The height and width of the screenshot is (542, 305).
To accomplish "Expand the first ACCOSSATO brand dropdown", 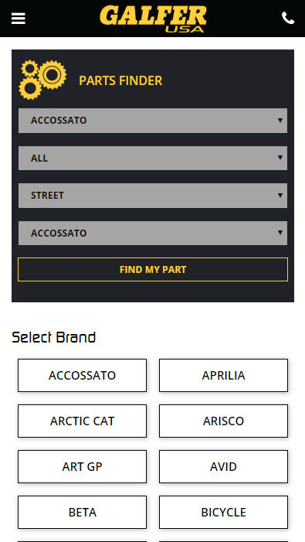I will point(153,121).
